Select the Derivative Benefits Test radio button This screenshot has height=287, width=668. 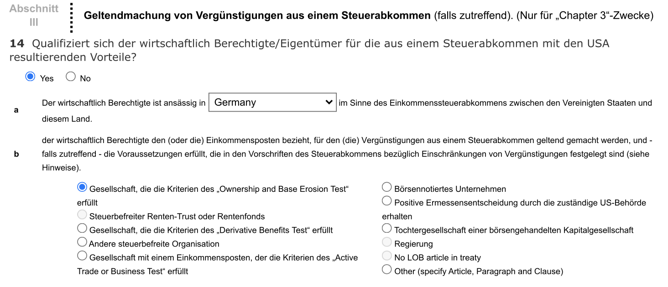click(x=83, y=228)
